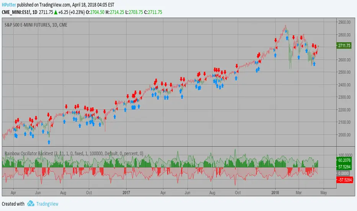The image size is (357, 211).
Task: Click the 2000.00 price axis label
Action: (x=344, y=135)
